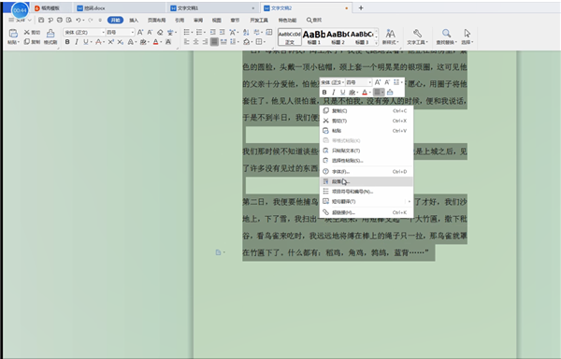The image size is (561, 359).
Task: Apply the 正文 body style
Action: [x=290, y=36]
